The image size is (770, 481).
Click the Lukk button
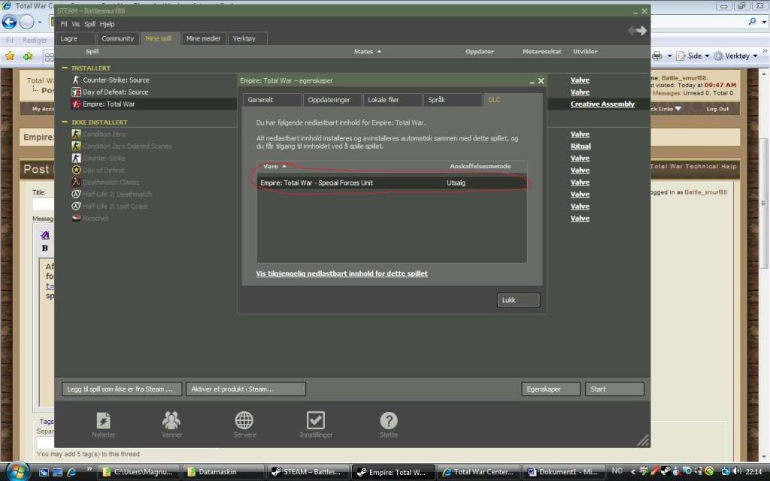point(518,301)
